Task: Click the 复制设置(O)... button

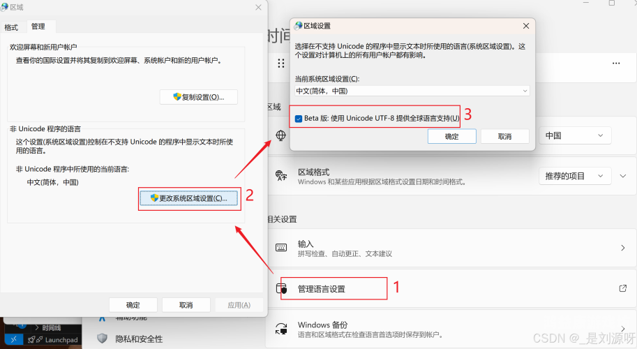Action: tap(198, 97)
